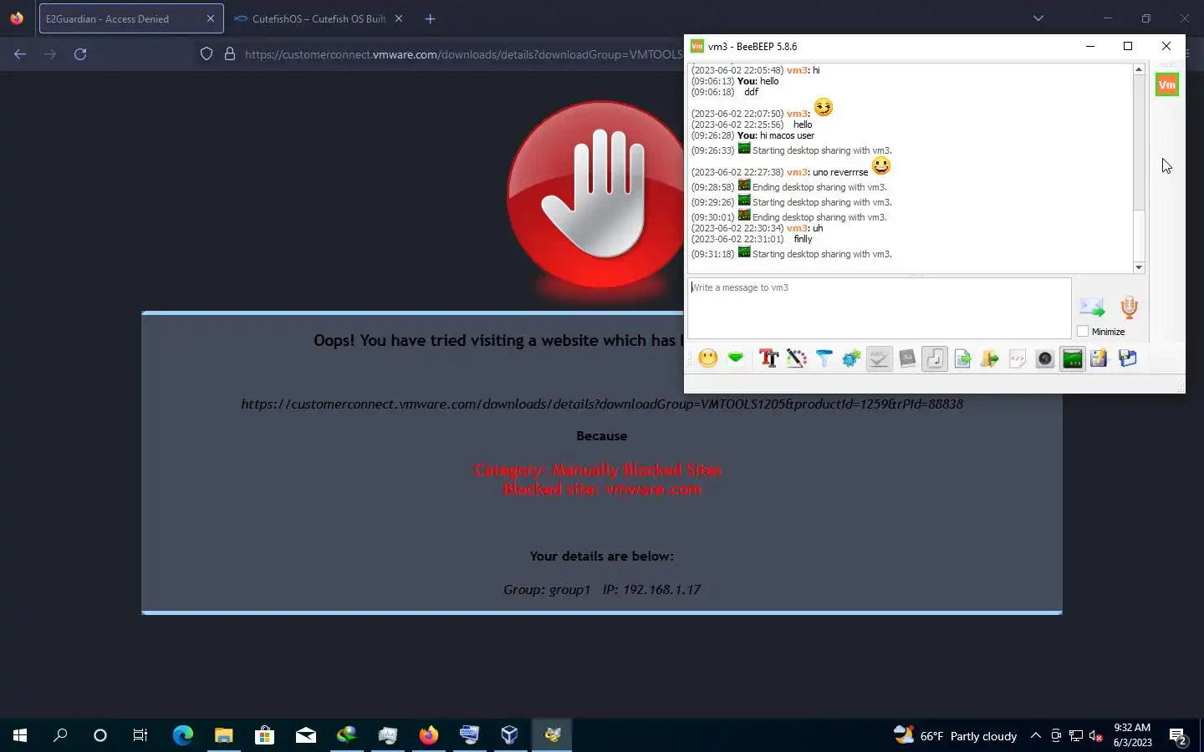The height and width of the screenshot is (752, 1204).
Task: Click the chat scrollbar up arrow
Action: tap(1139, 70)
